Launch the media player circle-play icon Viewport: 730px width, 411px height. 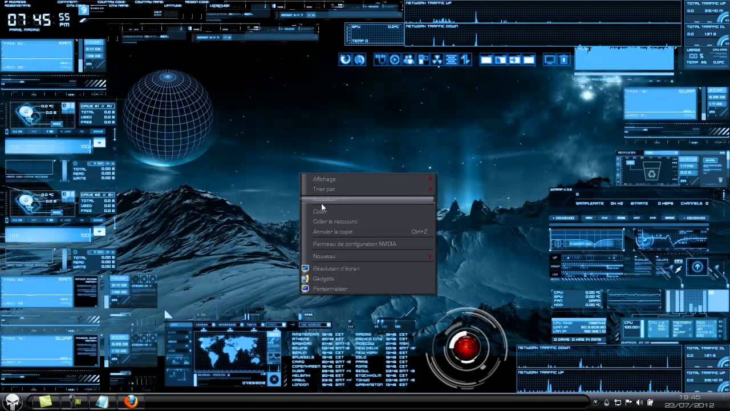pos(395,59)
